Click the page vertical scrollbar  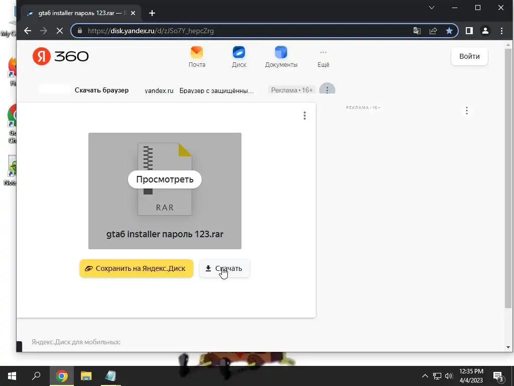508,178
